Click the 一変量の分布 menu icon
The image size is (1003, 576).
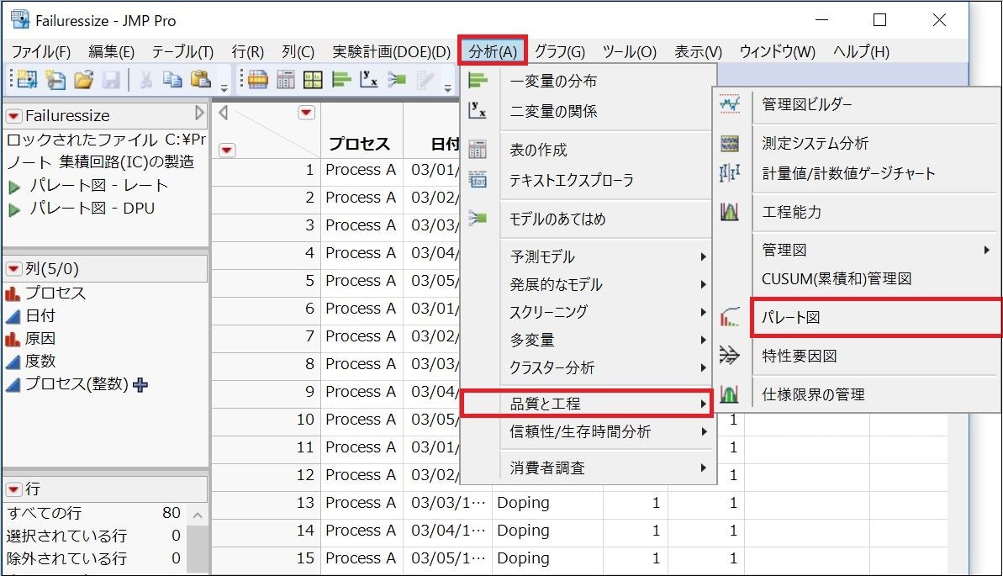478,81
